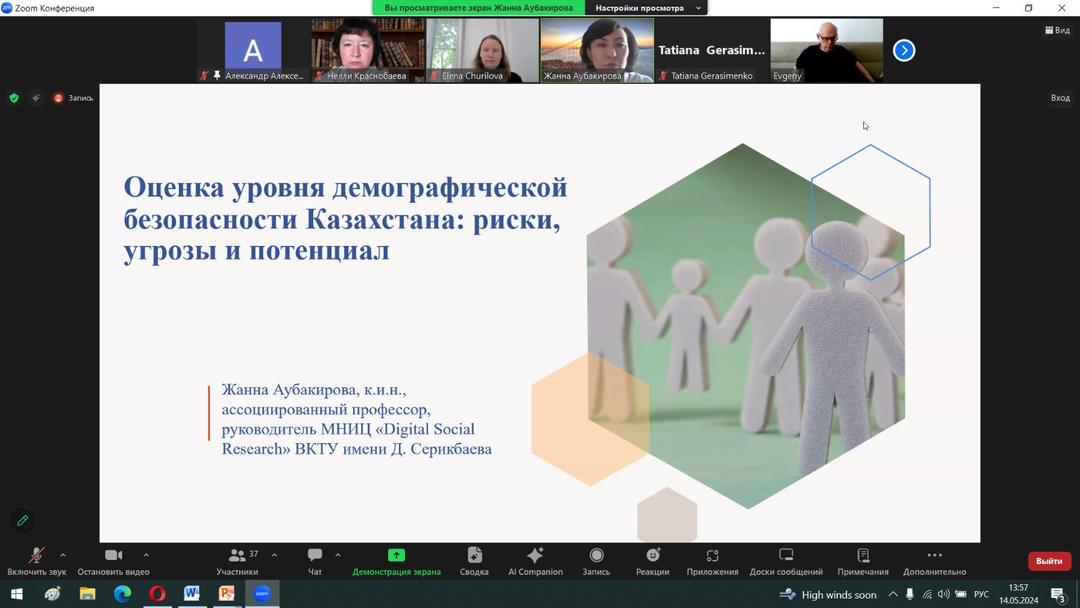Image resolution: width=1080 pixels, height=608 pixels.
Task: Click the green encryption shield icon
Action: [13, 98]
